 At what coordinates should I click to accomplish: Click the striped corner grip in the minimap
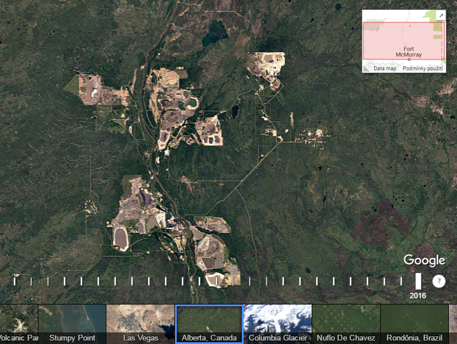click(366, 68)
